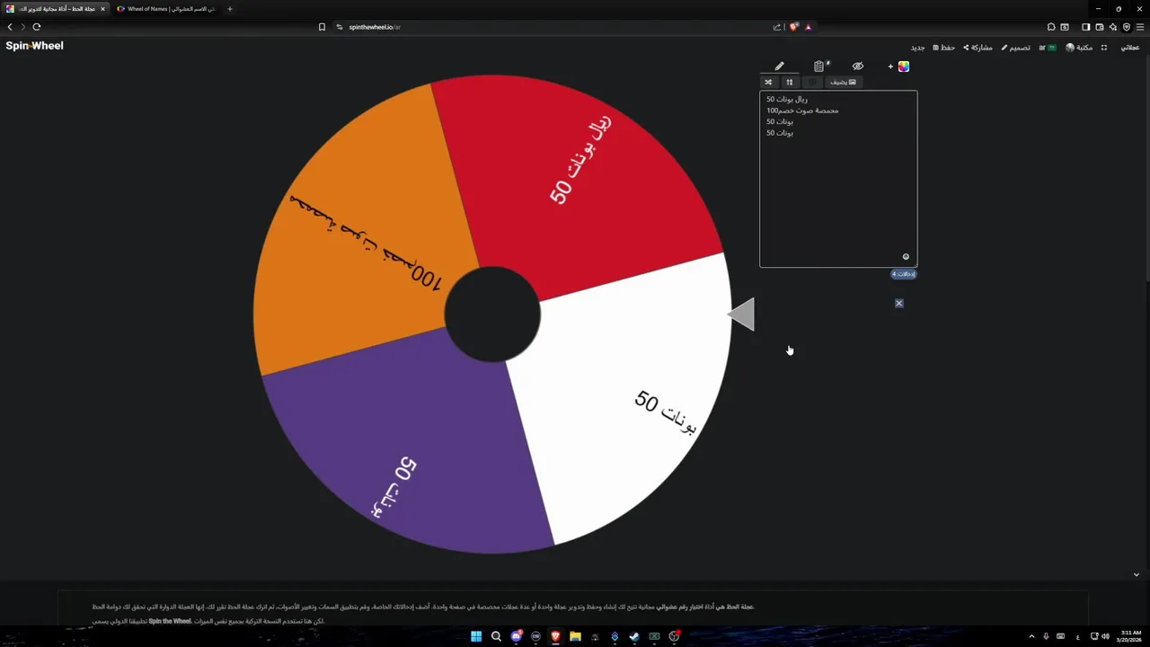Open Steam from the taskbar
Screen dimensions: 1150x647
[x=634, y=636]
